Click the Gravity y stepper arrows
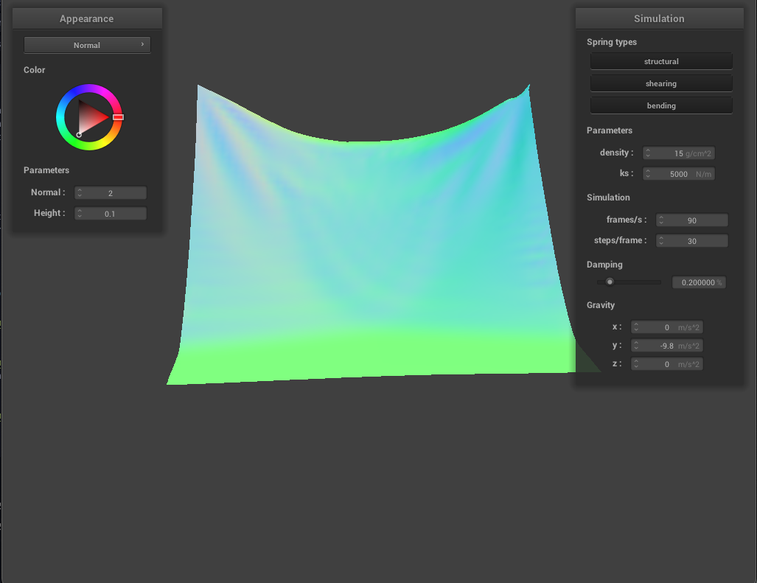 [x=636, y=346]
